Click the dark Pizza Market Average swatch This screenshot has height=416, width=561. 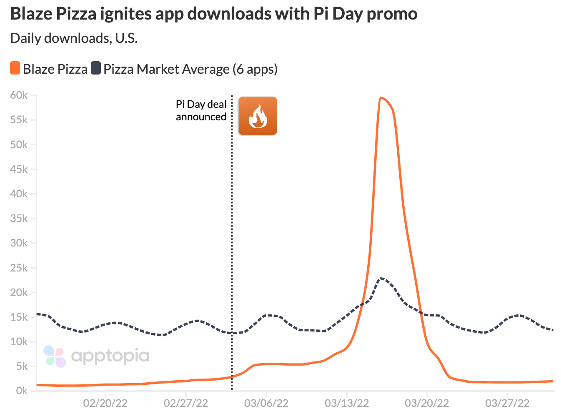[x=96, y=68]
